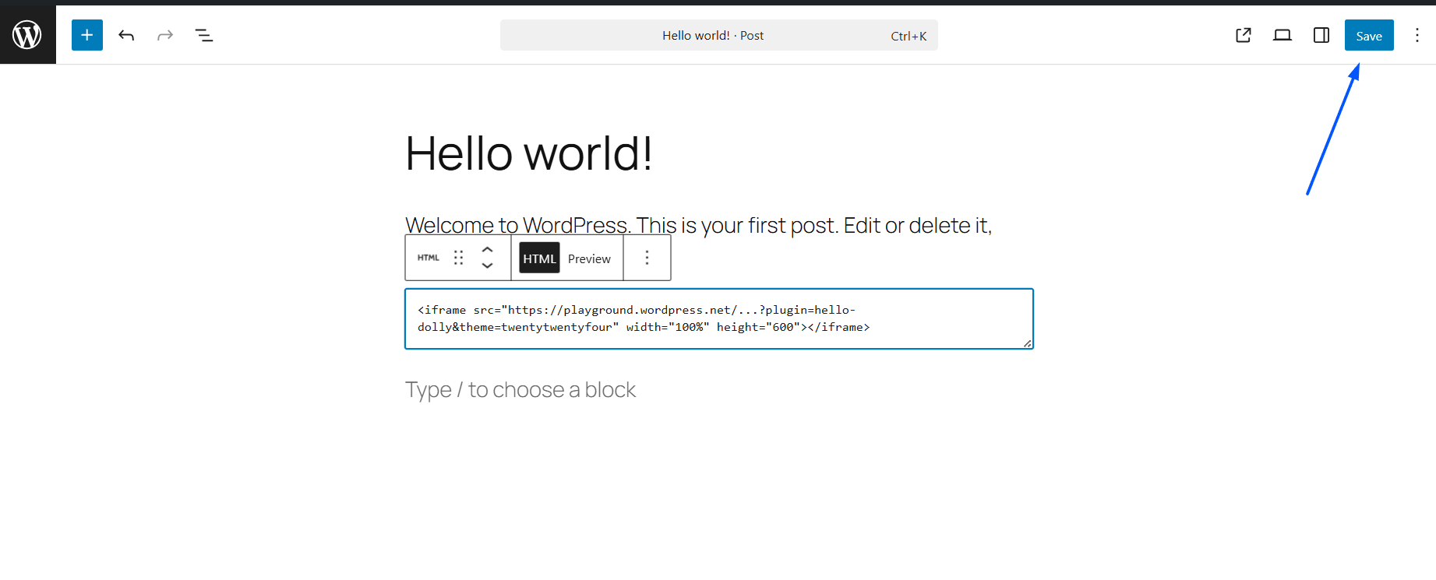Open the block inserter plus button

point(87,35)
